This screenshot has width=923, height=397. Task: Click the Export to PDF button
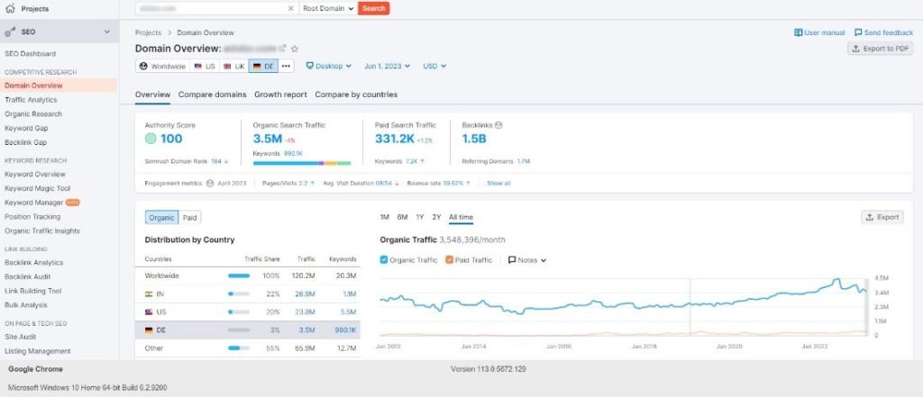(x=881, y=49)
